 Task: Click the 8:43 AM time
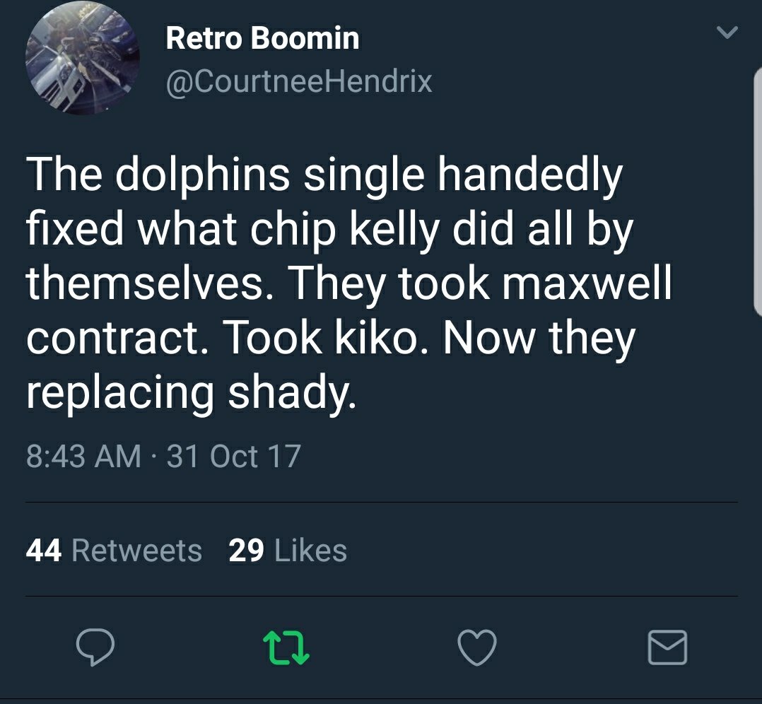pyautogui.click(x=83, y=456)
